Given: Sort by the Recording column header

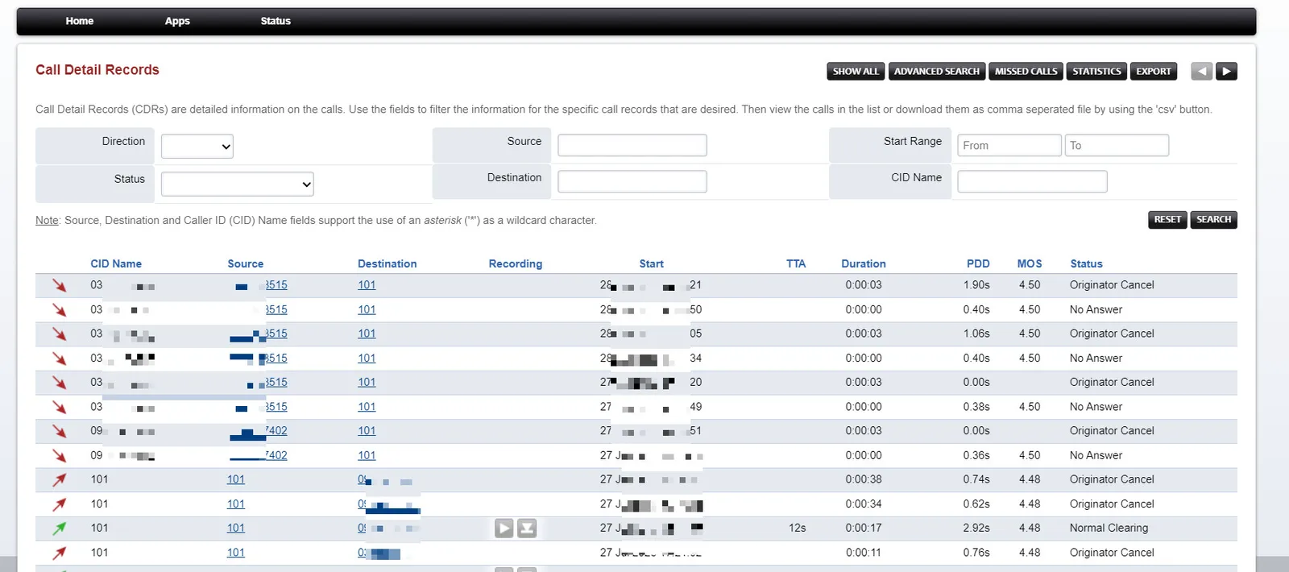Looking at the screenshot, I should point(516,263).
